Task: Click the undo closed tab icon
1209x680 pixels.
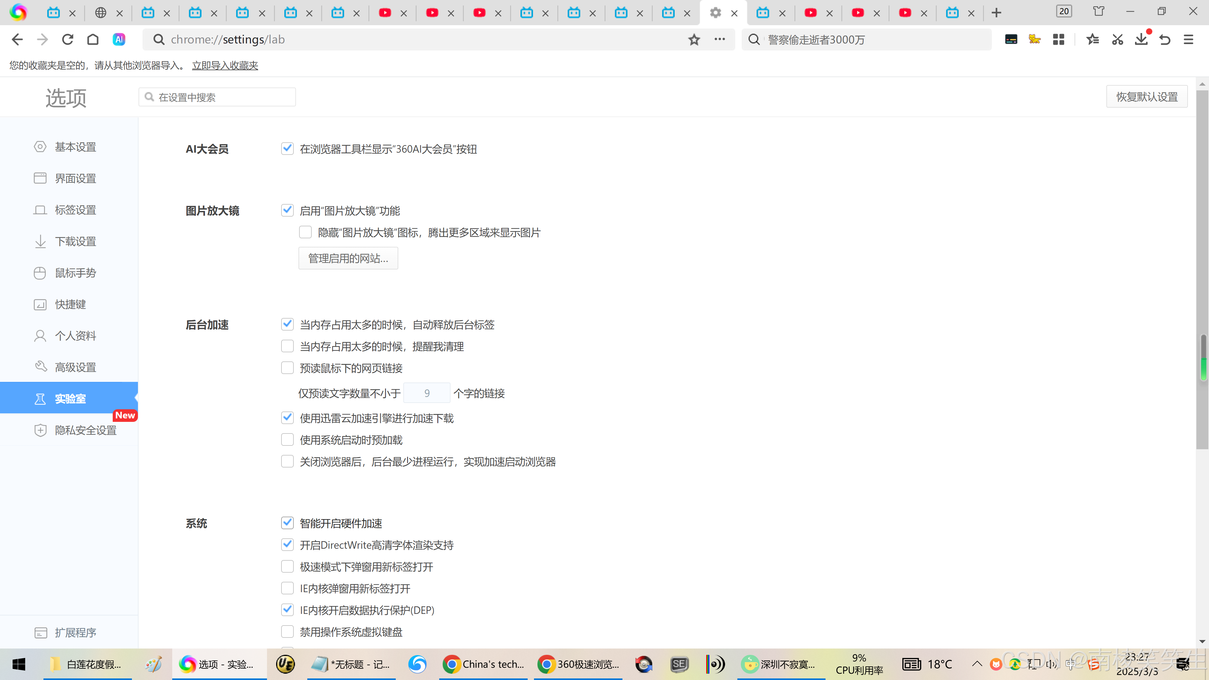Action: 1164,39
